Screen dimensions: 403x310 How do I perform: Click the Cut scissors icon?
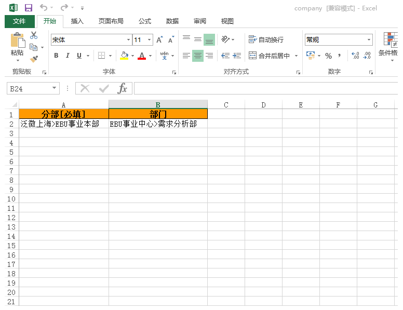click(x=34, y=36)
